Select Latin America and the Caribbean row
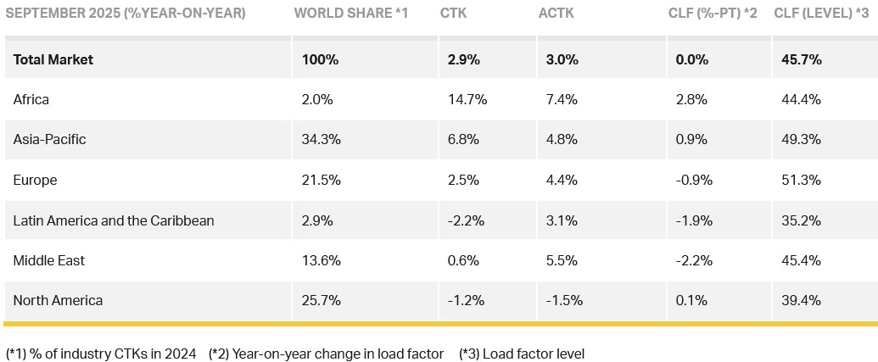The width and height of the screenshot is (878, 362). click(114, 220)
